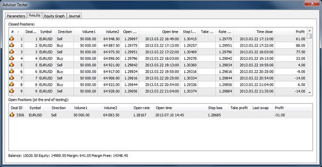This screenshot has width=322, height=167.
Task: Click open position open rate 1.28167
Action: [x=140, y=115]
